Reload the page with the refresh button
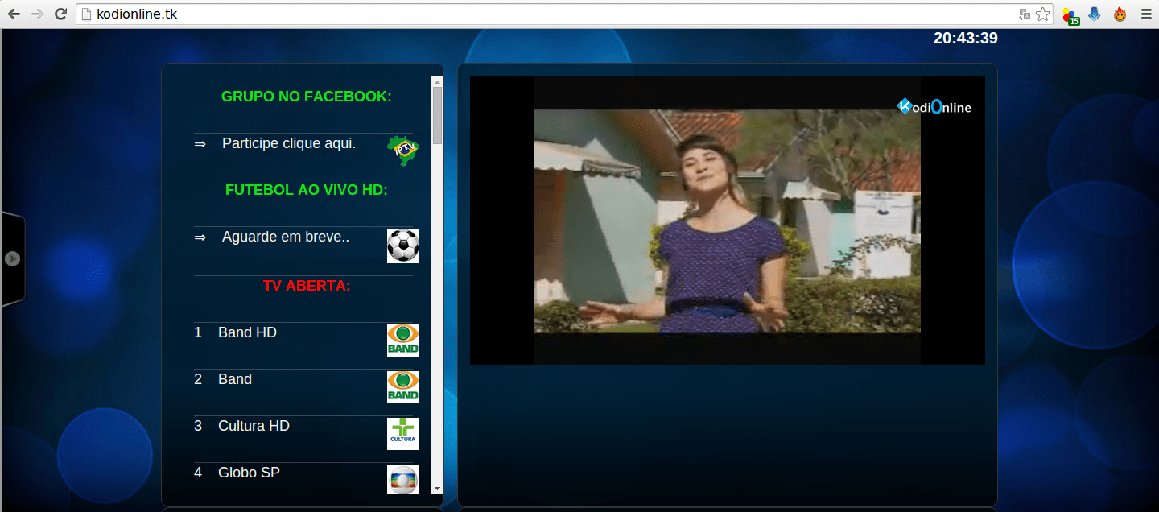 [60, 14]
